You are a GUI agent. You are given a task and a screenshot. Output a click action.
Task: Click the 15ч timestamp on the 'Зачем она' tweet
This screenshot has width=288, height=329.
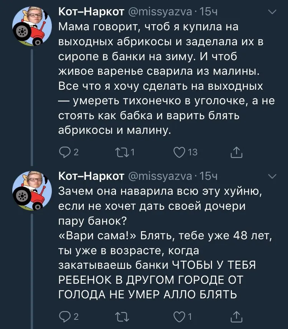209,176
